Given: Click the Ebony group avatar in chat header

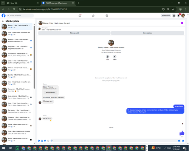Looking at the screenshot, I should click(x=40, y=23).
